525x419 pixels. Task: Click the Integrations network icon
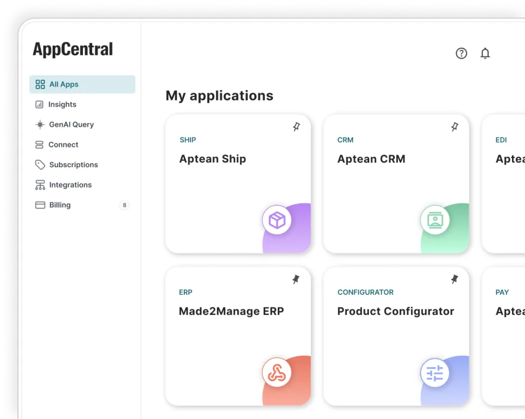click(x=40, y=185)
